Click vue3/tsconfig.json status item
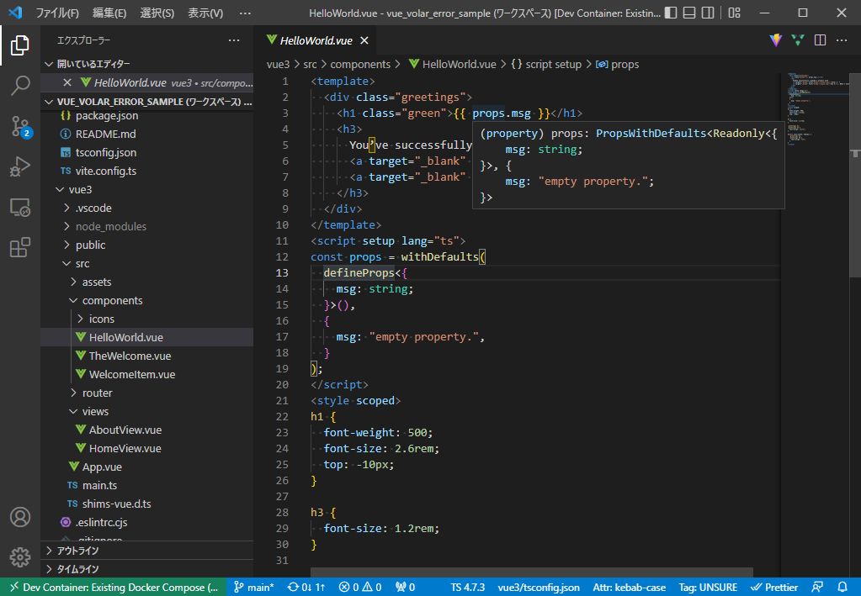This screenshot has height=596, width=861. (538, 588)
